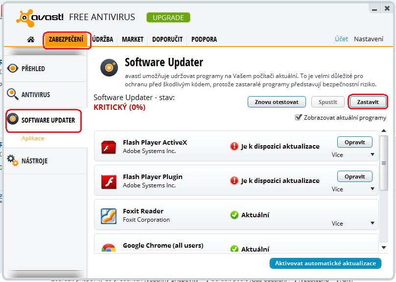Click the Software Updater header icon
Image resolution: width=396 pixels, height=282 pixels.
(109, 68)
